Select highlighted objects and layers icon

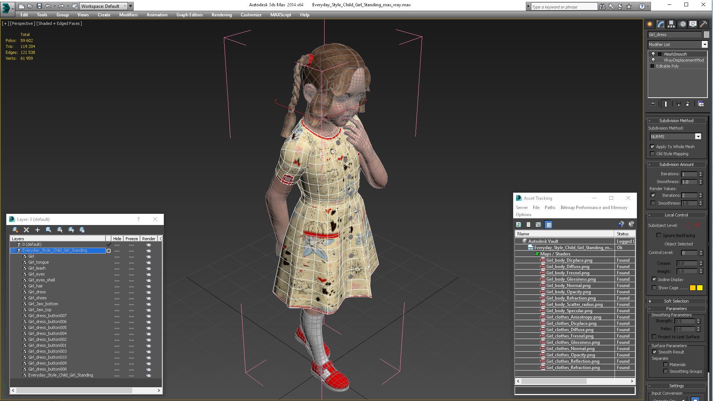49,230
